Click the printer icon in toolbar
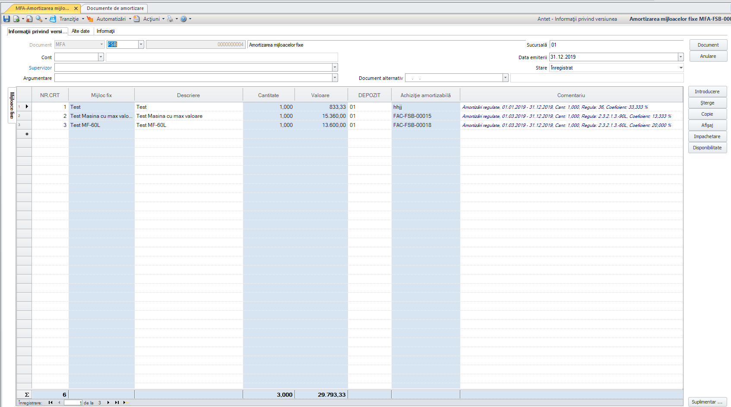 (x=170, y=19)
